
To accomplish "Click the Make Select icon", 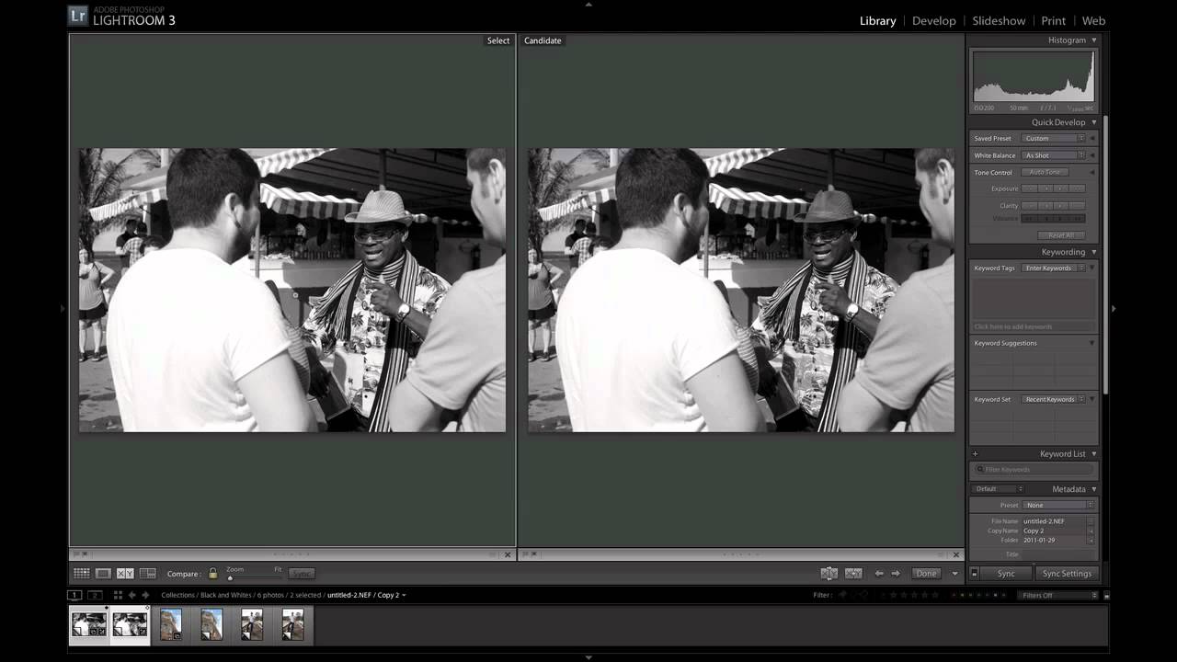I will coord(853,574).
